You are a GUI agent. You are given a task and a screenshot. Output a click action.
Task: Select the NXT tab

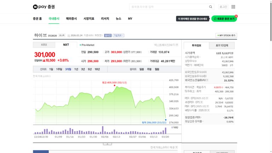pos(66,45)
